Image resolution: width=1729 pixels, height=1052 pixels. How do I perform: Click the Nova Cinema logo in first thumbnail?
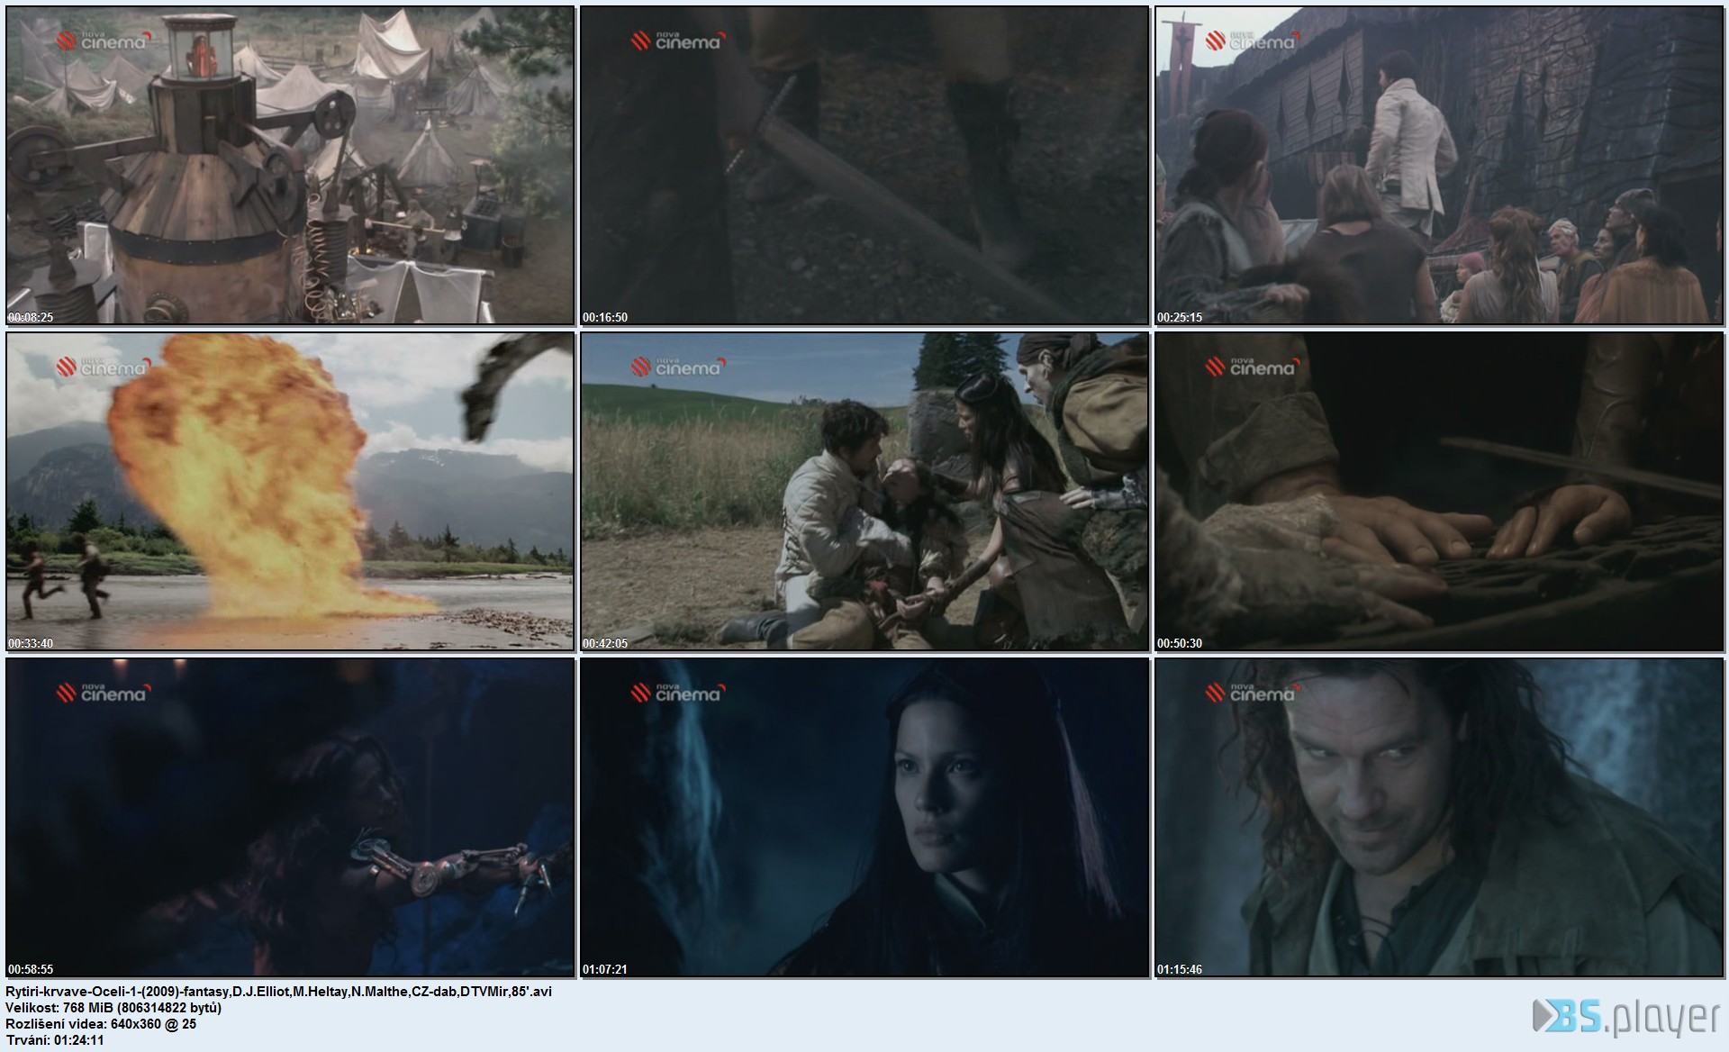(101, 41)
